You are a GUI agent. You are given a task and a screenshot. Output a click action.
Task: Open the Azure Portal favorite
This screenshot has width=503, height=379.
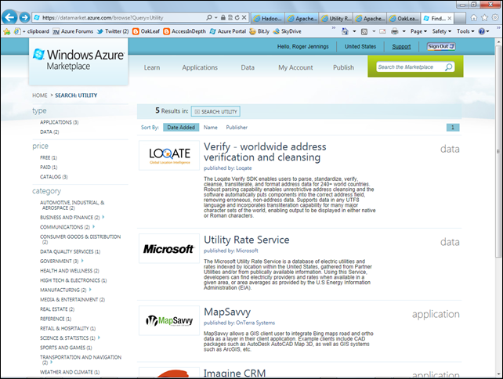pyautogui.click(x=228, y=31)
